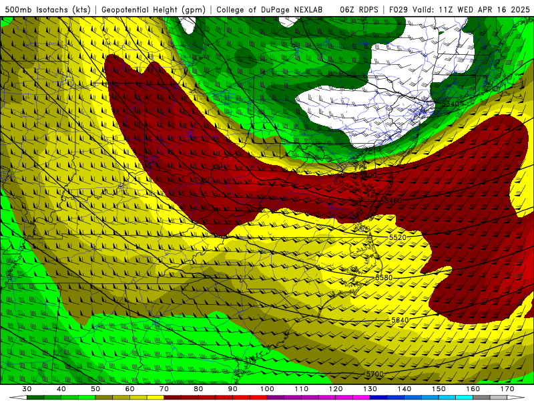Click the 5400 height contour label
Screen dimensions: 534x401
point(368,175)
